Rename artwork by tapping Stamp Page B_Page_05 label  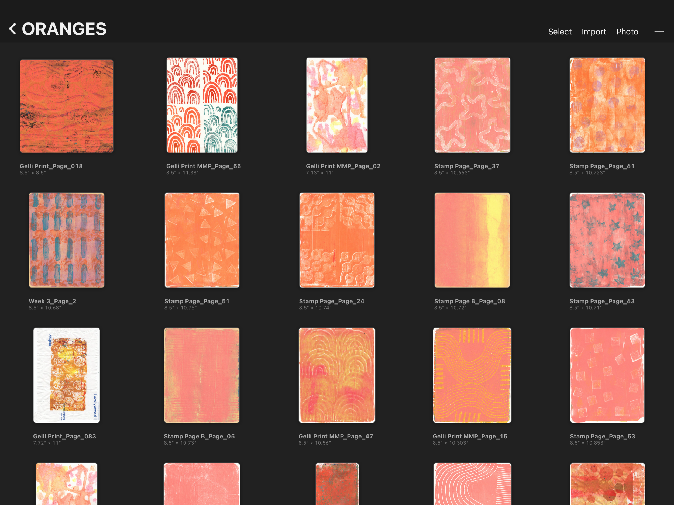coord(199,436)
